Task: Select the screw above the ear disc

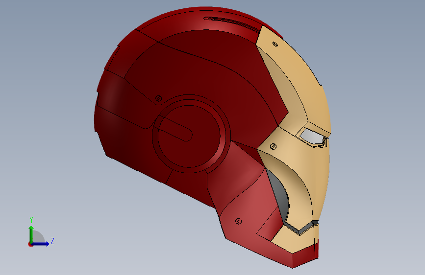Action: [x=159, y=98]
